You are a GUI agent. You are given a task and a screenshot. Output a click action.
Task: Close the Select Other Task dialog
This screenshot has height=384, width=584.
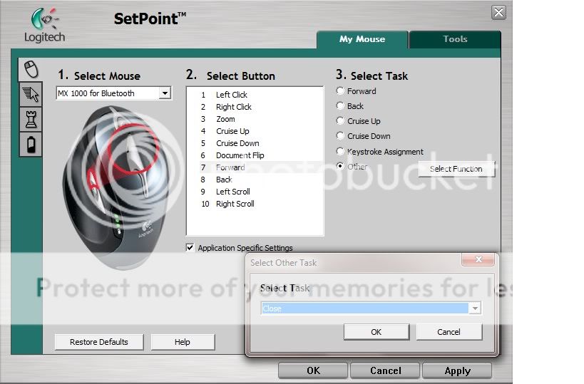pyautogui.click(x=478, y=259)
